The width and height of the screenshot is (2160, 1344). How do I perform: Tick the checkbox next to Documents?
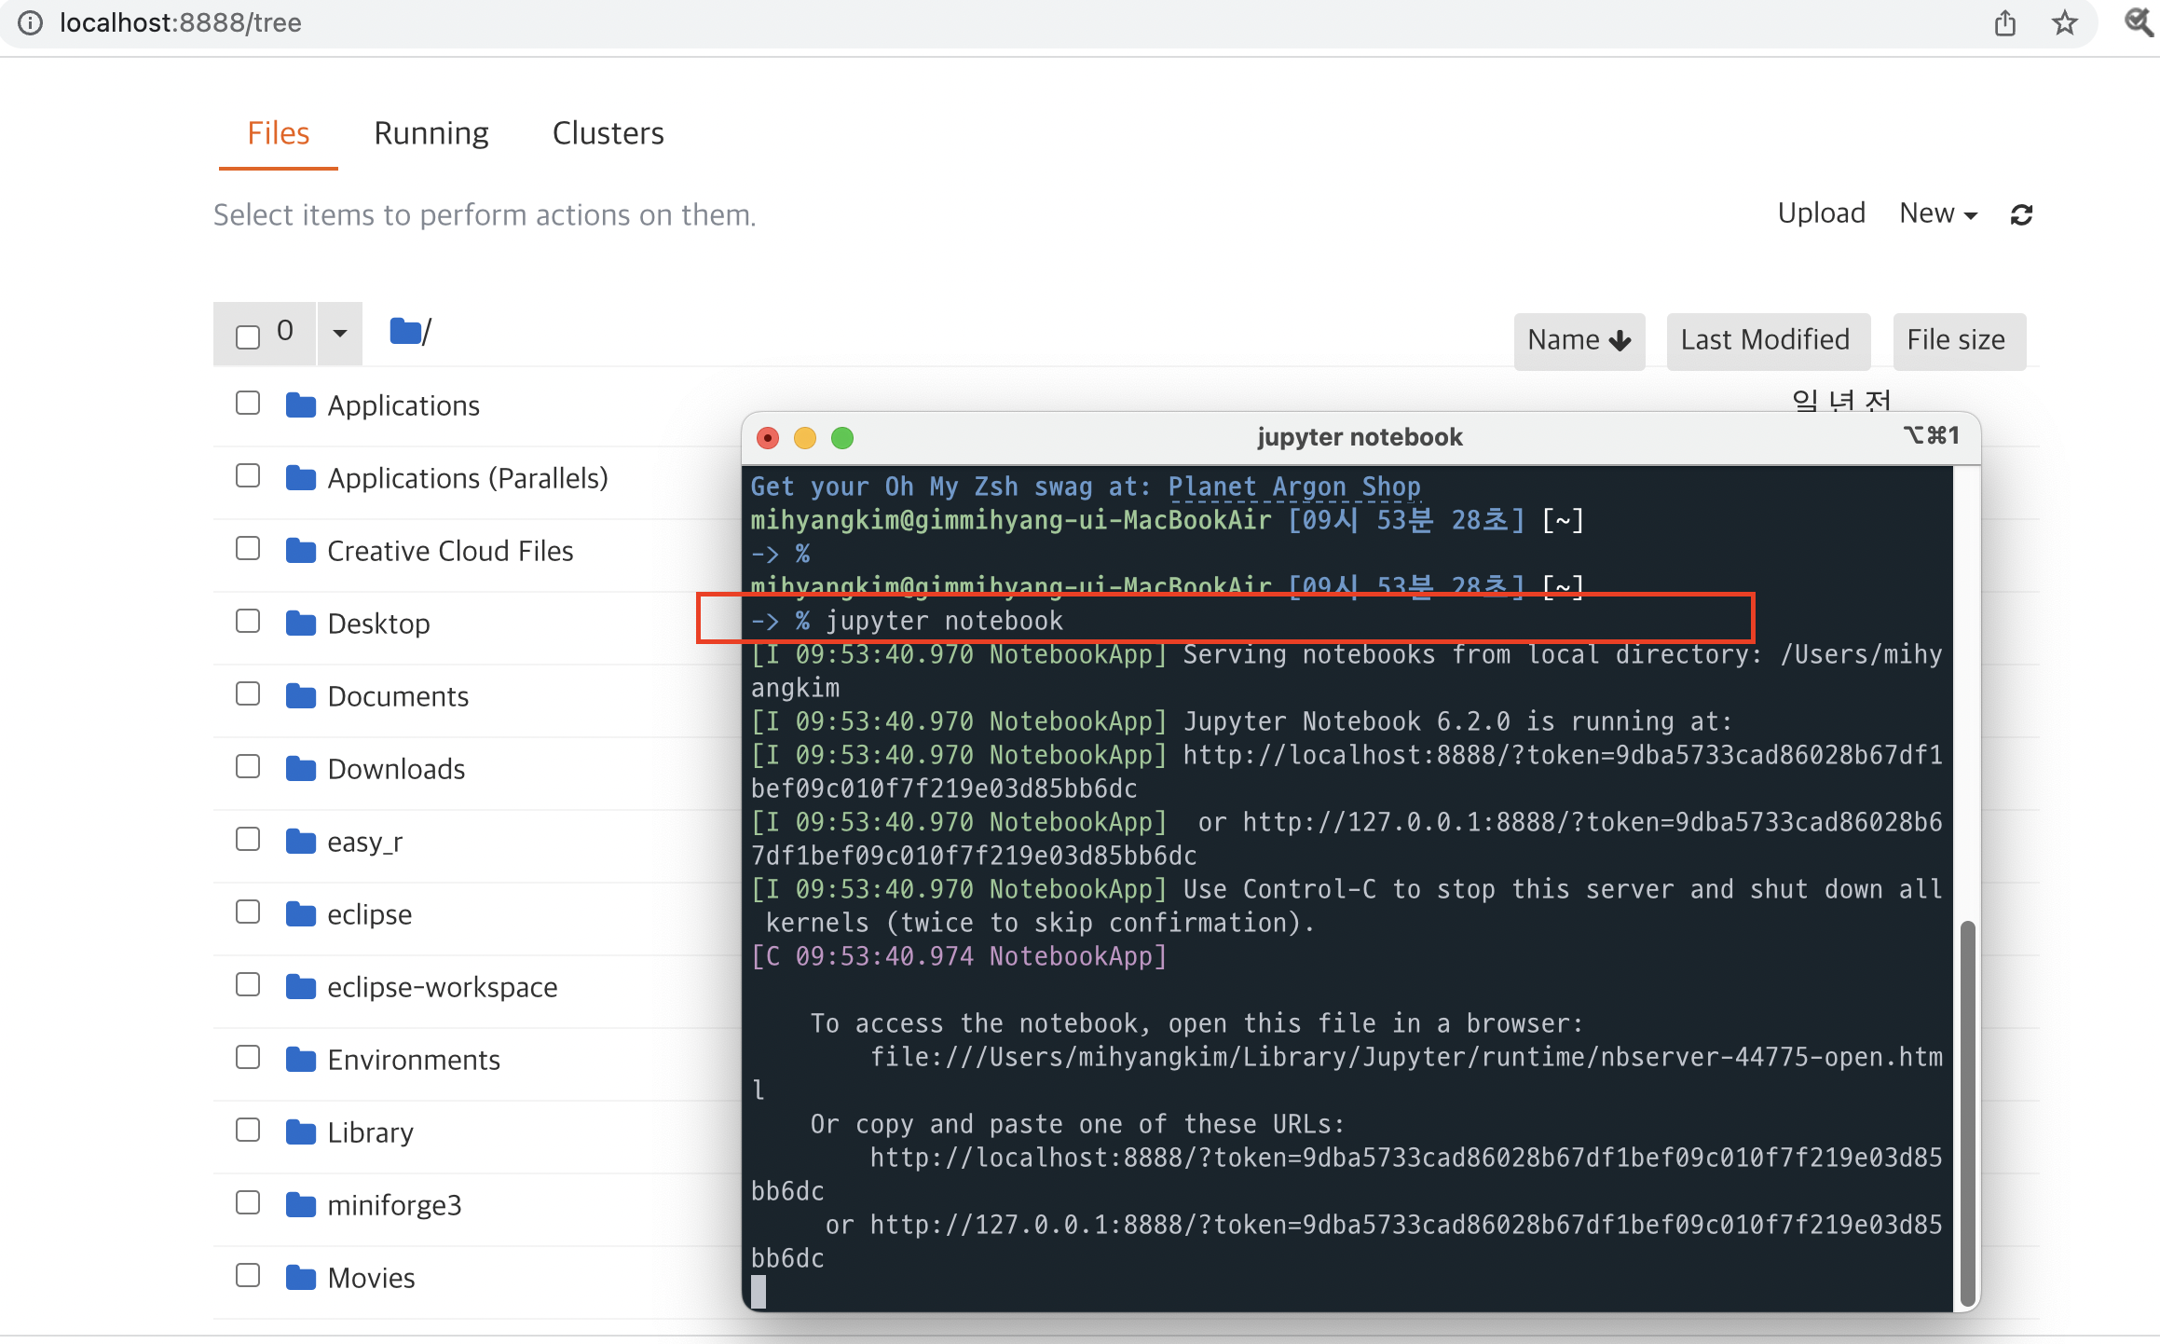(x=248, y=693)
